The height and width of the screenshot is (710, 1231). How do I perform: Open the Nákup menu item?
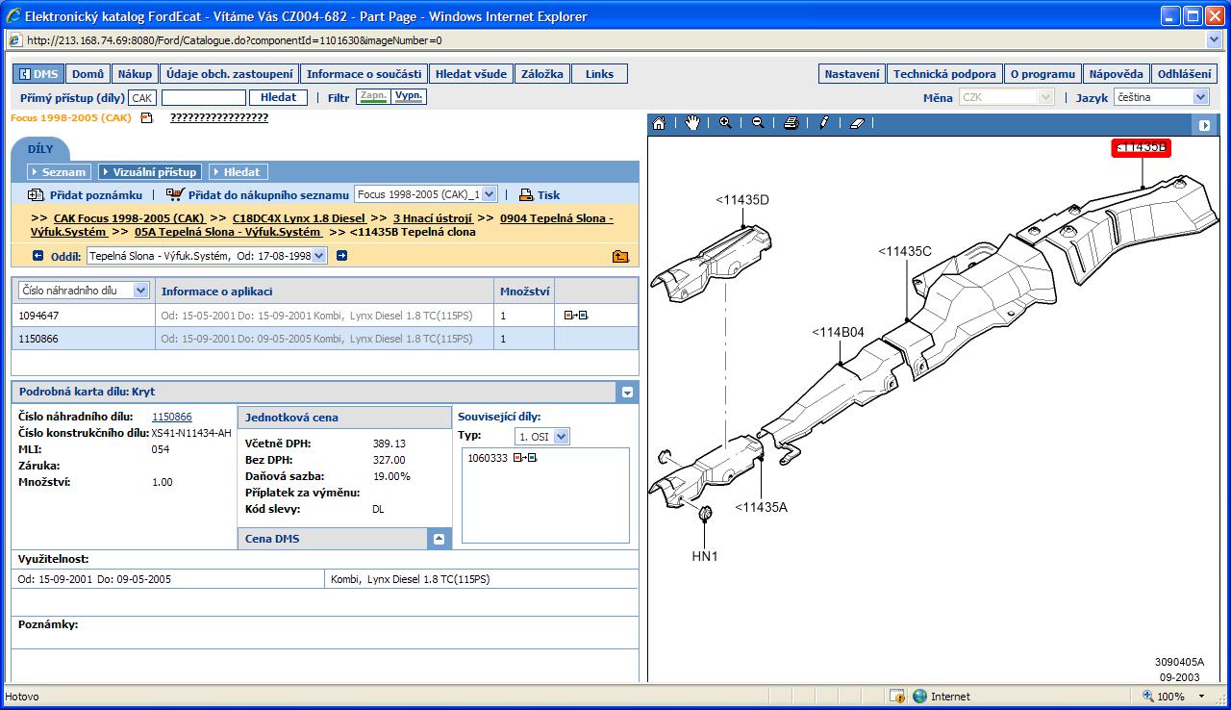pyautogui.click(x=135, y=74)
